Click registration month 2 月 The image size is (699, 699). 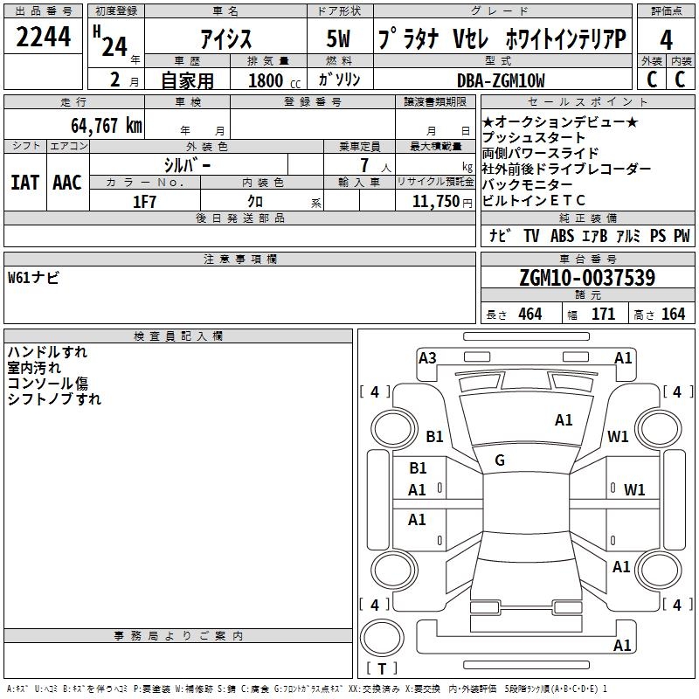click(x=124, y=80)
